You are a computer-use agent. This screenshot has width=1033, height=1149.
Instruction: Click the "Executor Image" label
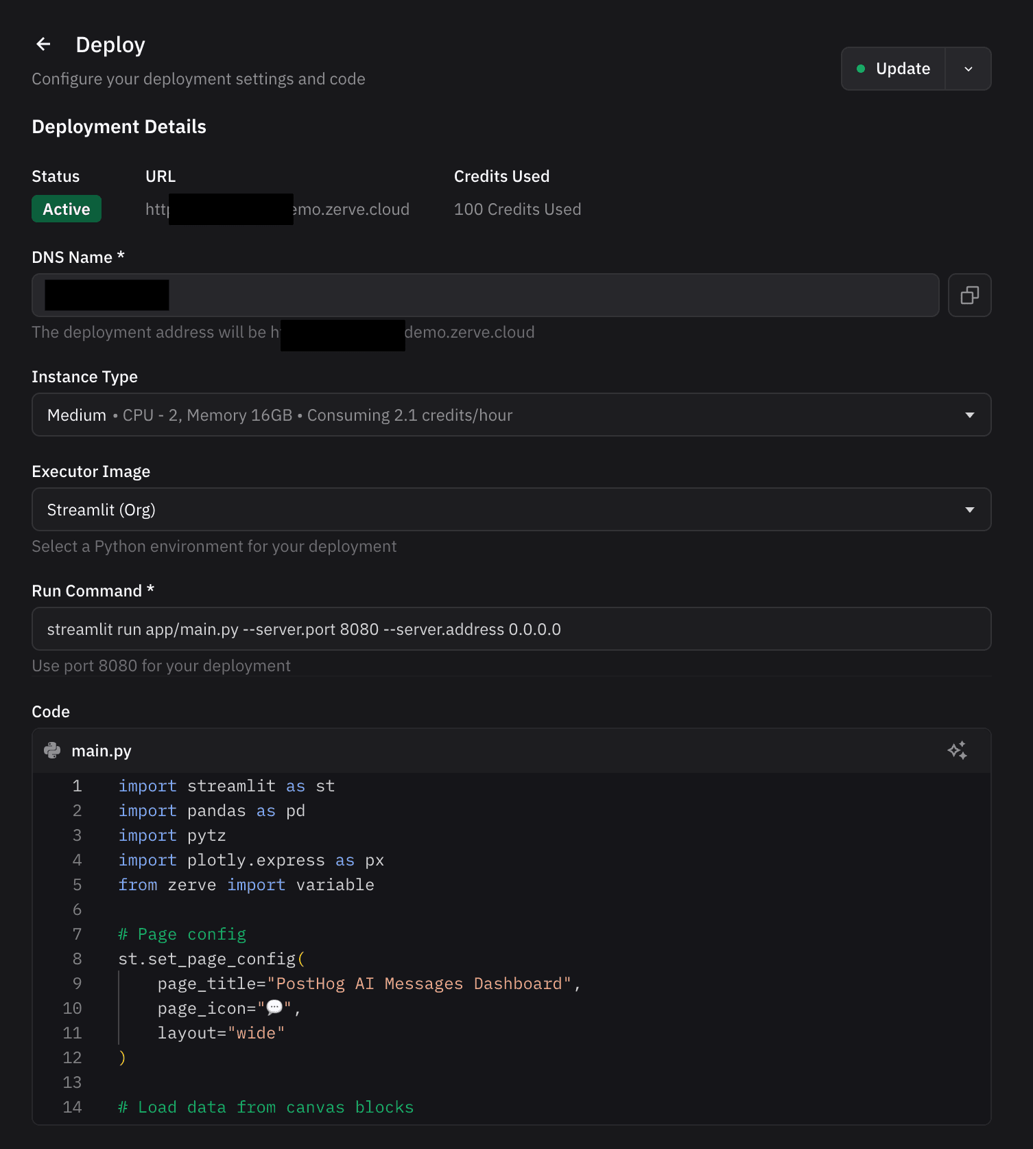(91, 472)
